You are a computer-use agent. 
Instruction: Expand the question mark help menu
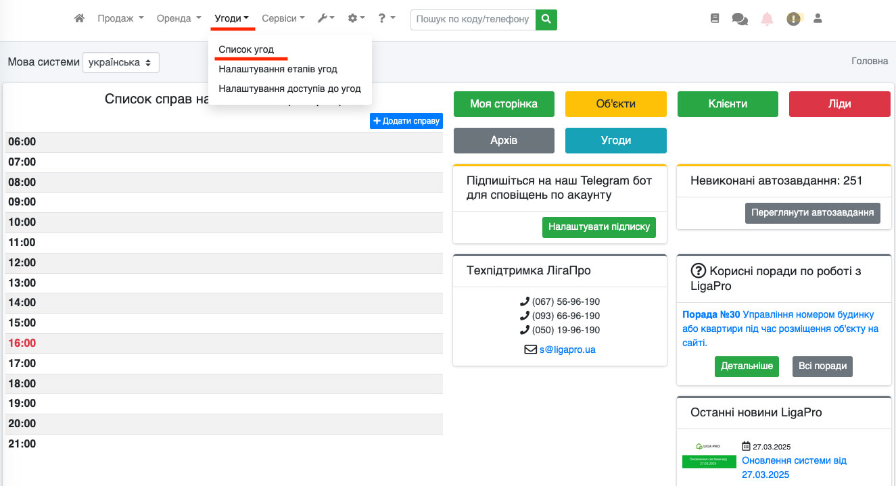(386, 19)
